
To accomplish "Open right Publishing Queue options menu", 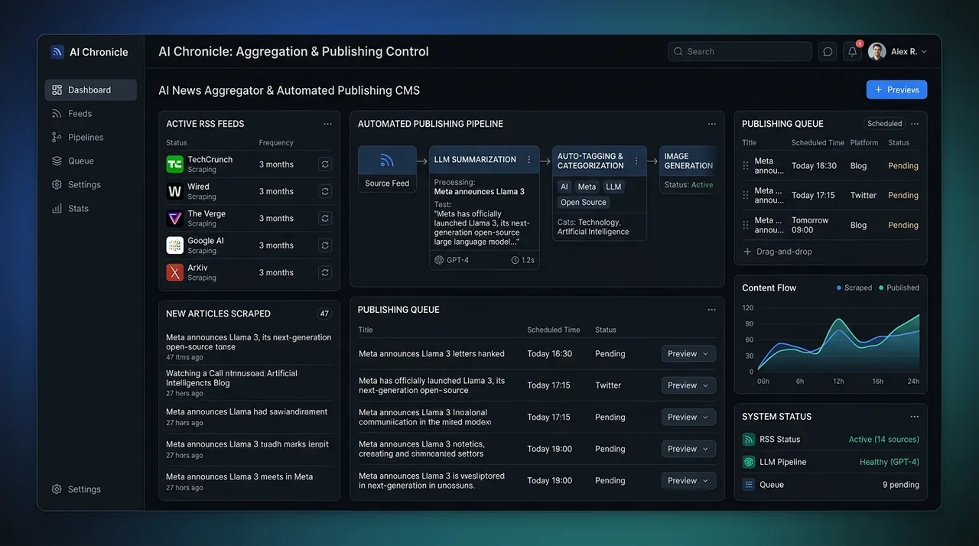I will [915, 124].
